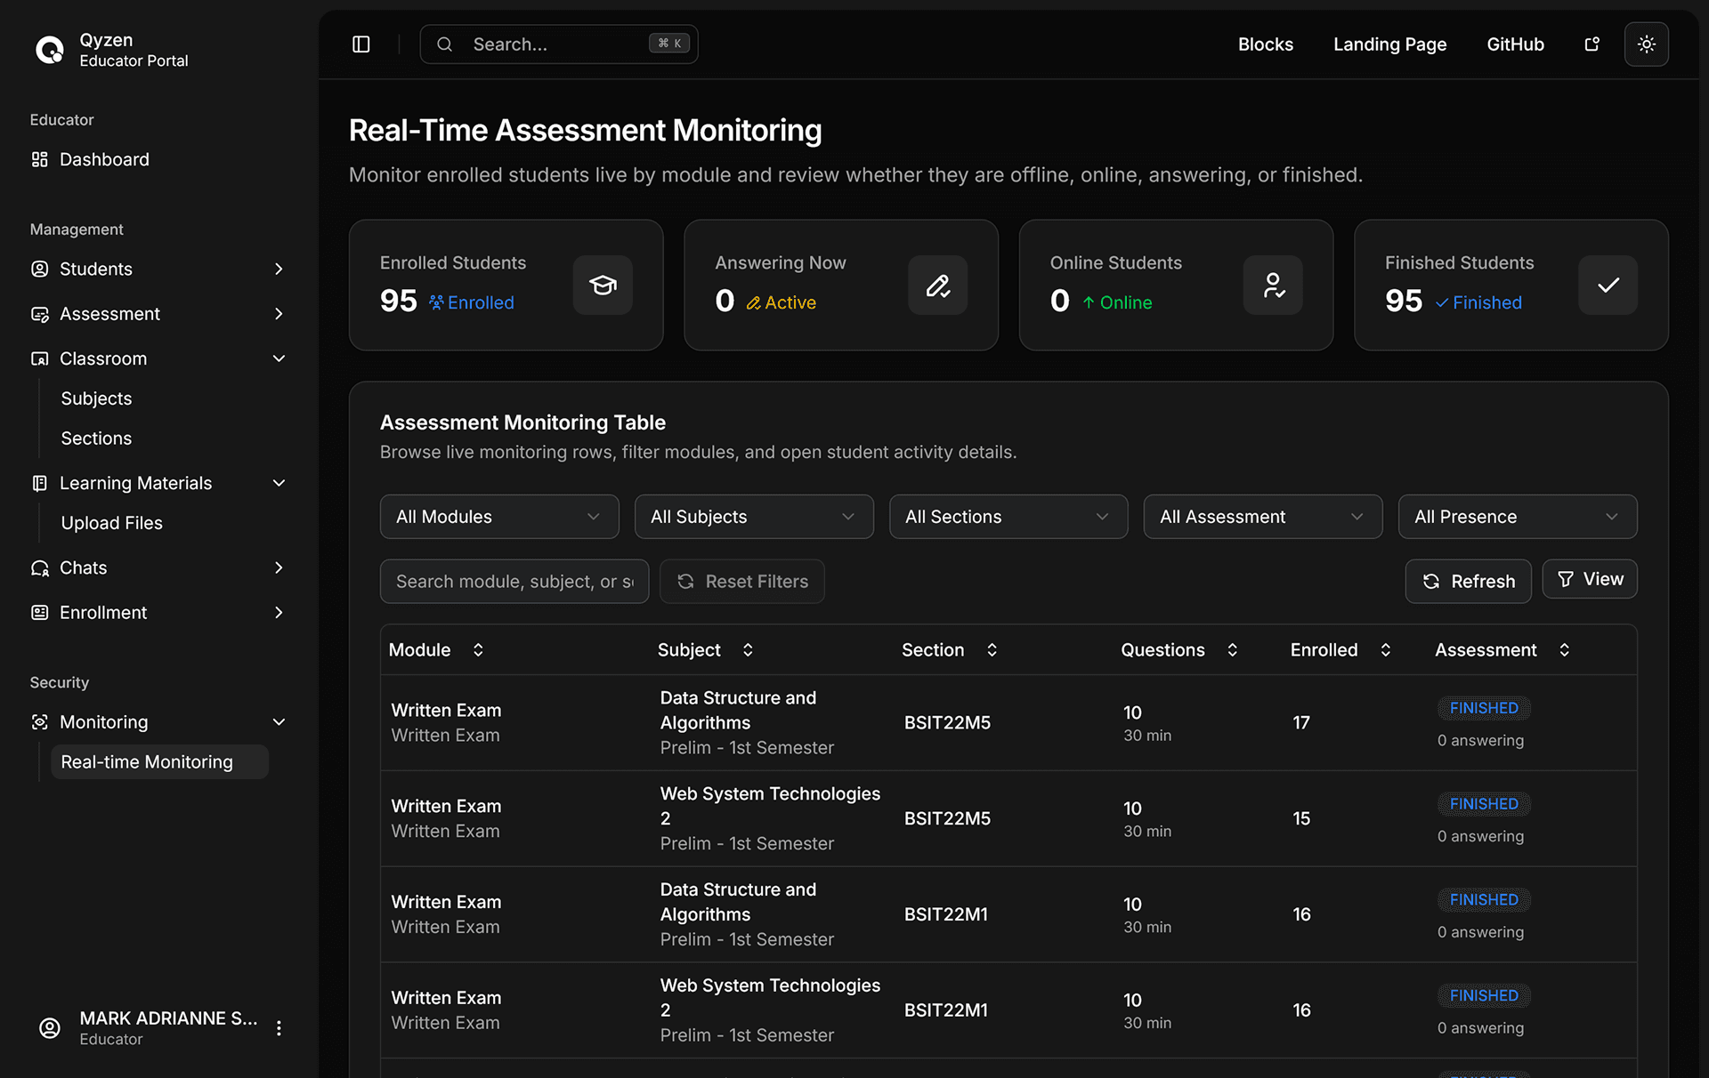
Task: Click the Monitoring scan icon
Action: pyautogui.click(x=40, y=722)
